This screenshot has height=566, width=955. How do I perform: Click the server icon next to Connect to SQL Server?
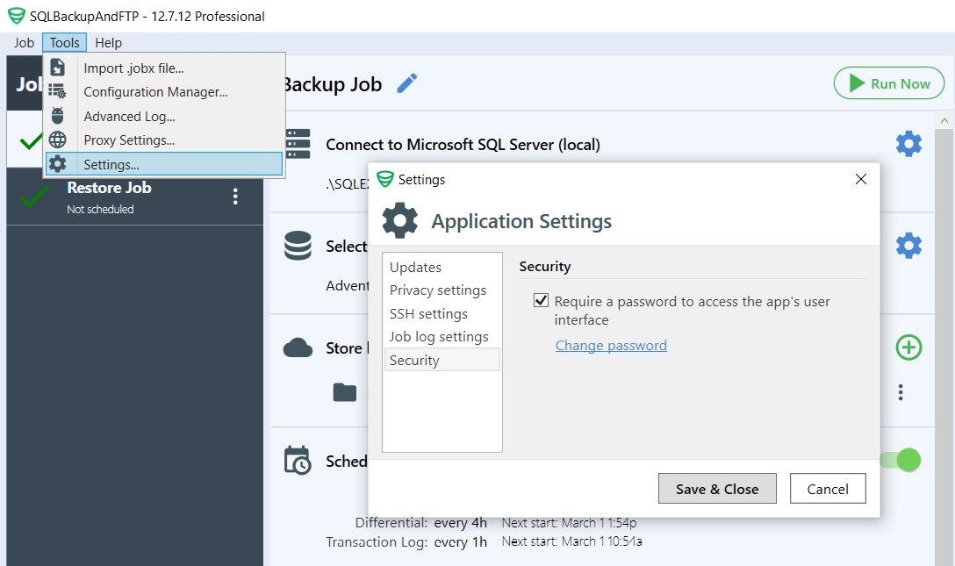[x=298, y=144]
